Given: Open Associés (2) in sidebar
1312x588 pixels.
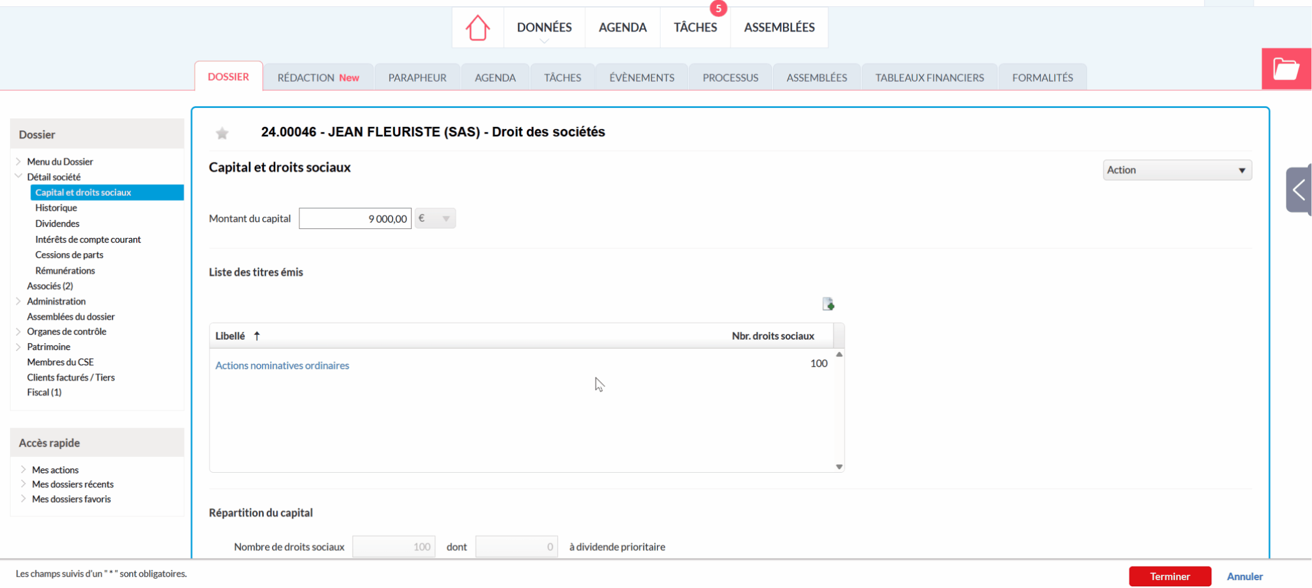Looking at the screenshot, I should point(50,286).
